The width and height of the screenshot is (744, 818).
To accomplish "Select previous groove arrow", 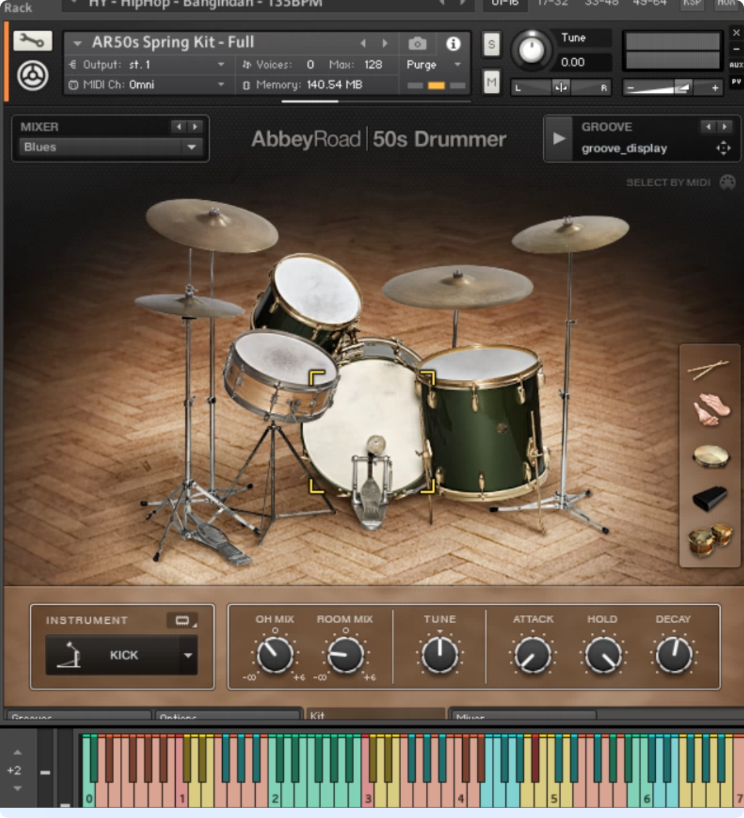I will (708, 127).
